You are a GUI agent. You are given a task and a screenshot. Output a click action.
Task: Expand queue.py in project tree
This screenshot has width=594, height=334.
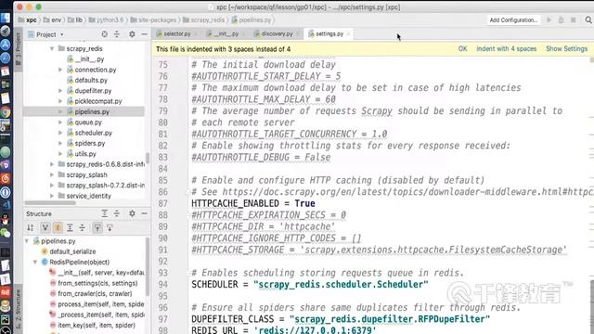(x=60, y=122)
